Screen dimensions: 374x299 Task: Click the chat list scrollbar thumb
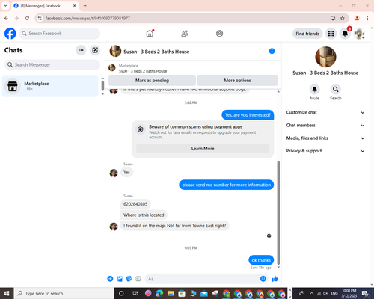point(102,86)
